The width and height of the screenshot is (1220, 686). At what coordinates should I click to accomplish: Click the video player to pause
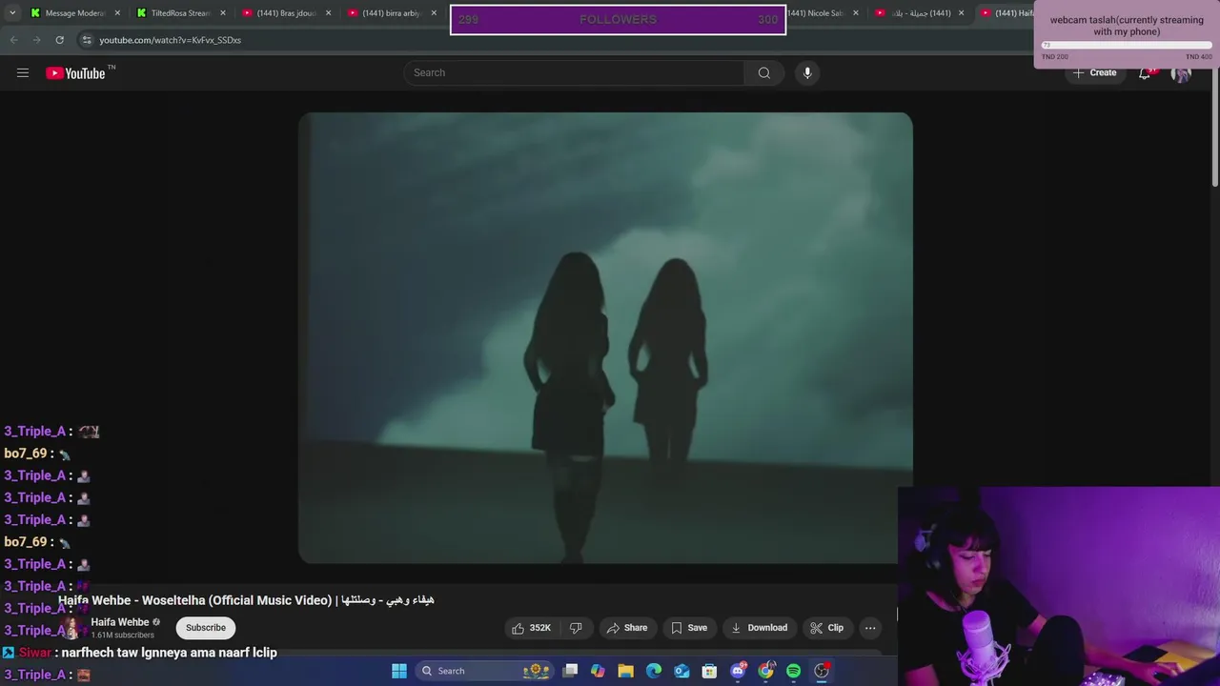coord(605,338)
